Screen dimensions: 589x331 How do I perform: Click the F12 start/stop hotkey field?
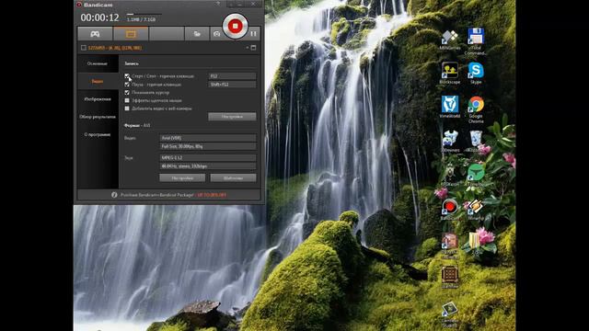[x=232, y=76]
